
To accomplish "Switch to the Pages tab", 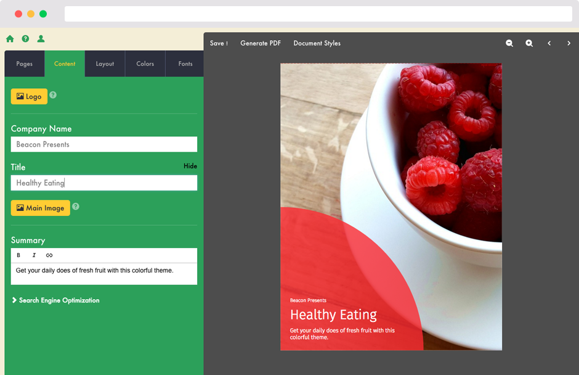I will (25, 64).
